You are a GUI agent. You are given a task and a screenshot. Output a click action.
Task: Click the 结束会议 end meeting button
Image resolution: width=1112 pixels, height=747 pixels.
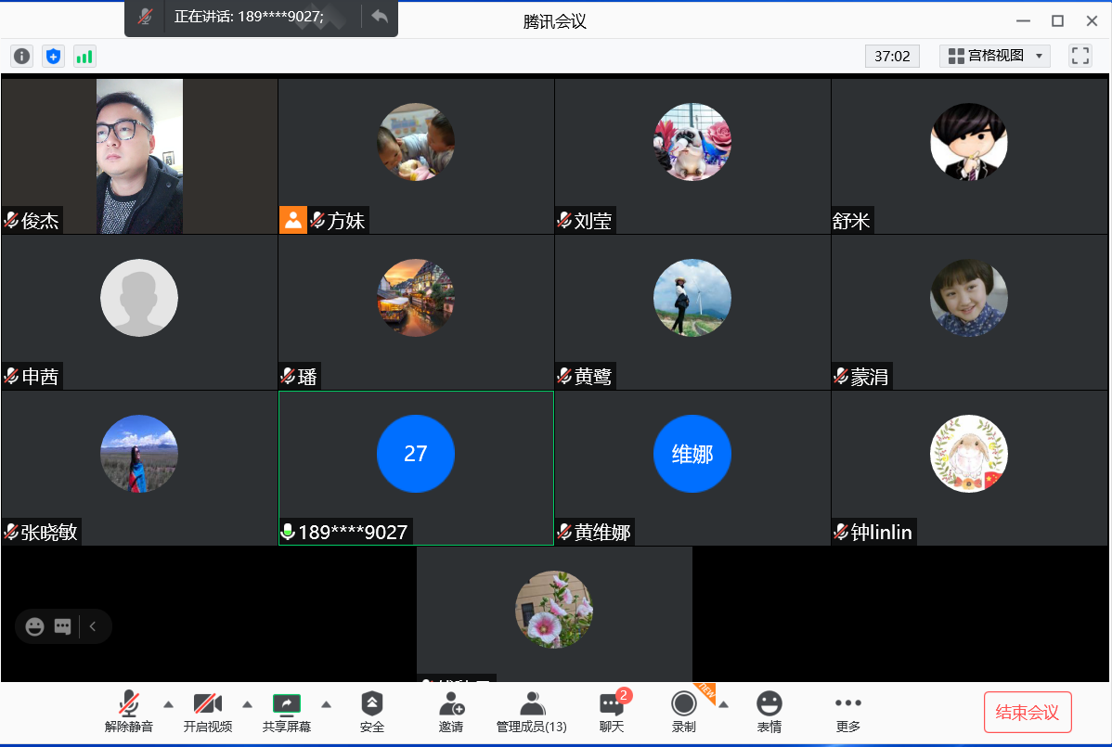(x=1027, y=713)
